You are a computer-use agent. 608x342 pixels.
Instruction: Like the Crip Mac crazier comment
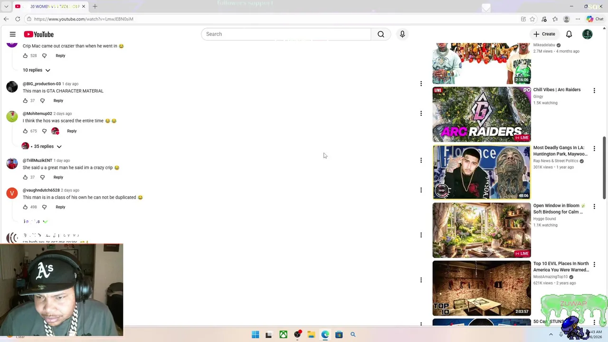pyautogui.click(x=25, y=56)
